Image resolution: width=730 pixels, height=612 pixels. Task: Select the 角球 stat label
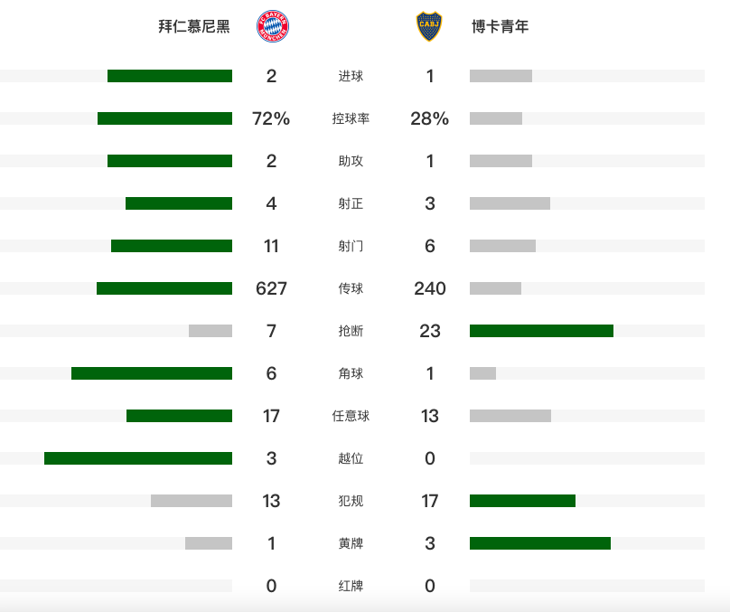pos(351,373)
